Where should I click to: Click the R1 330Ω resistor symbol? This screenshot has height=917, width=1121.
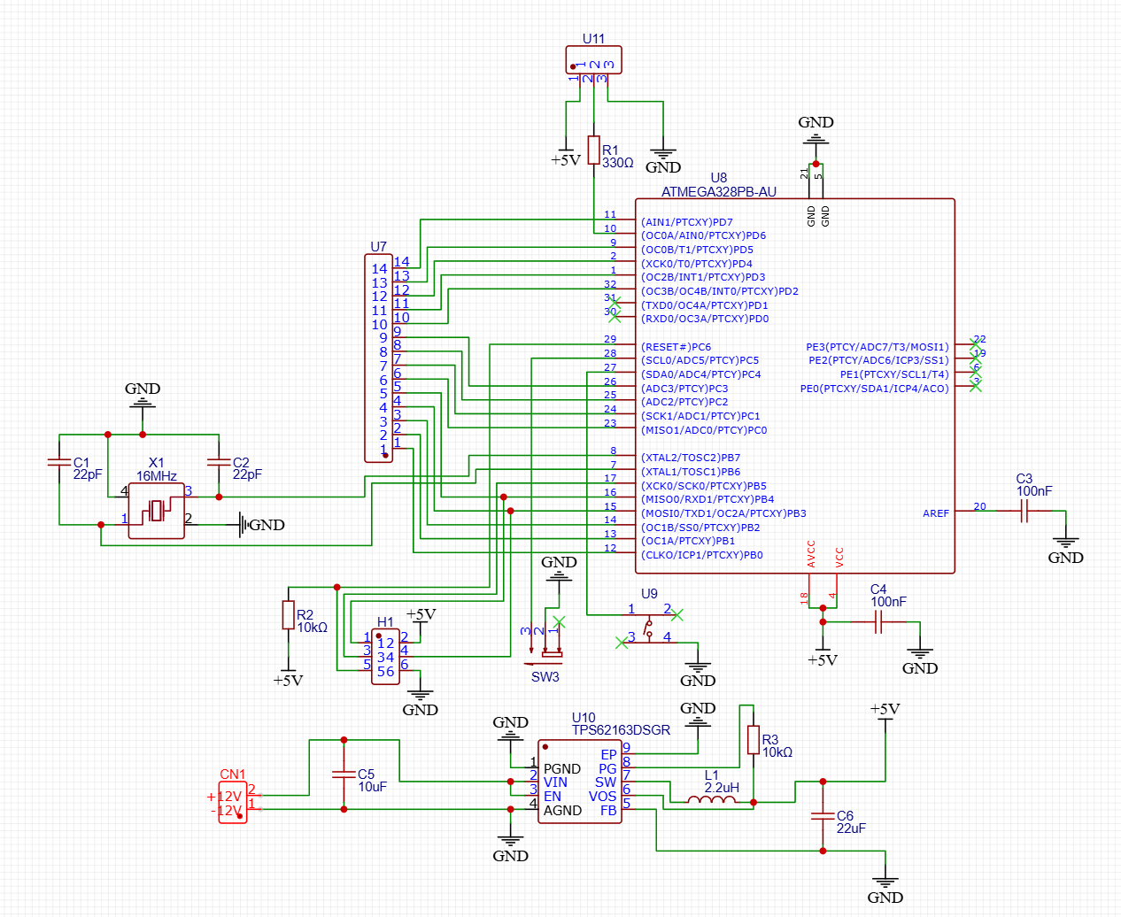[x=593, y=150]
